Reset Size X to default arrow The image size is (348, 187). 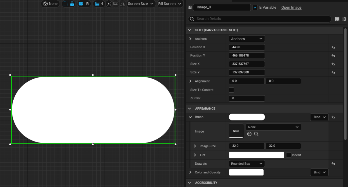333,64
